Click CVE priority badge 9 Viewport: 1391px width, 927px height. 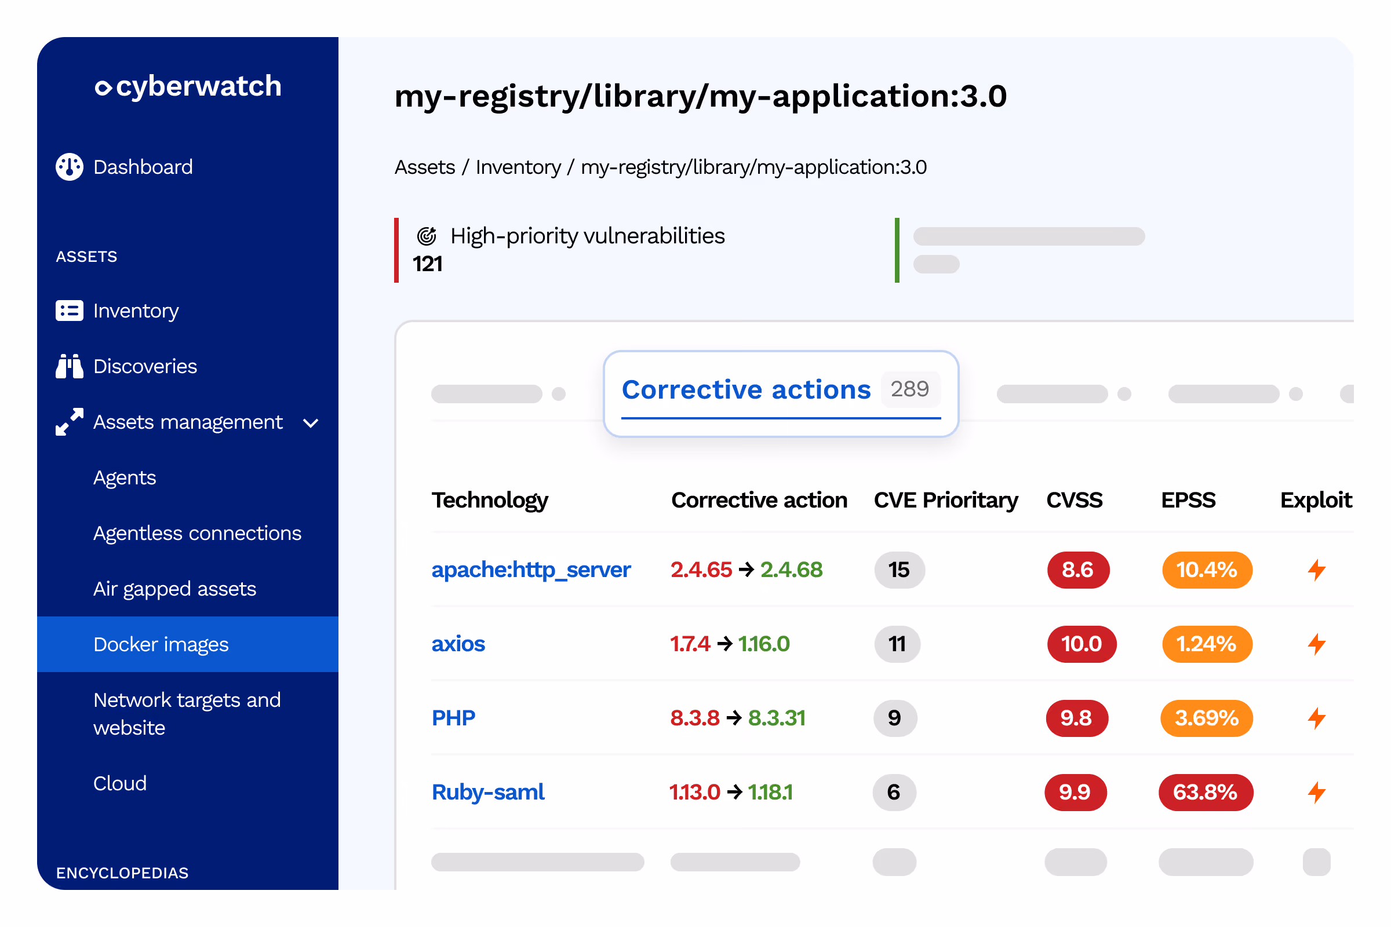(x=895, y=718)
